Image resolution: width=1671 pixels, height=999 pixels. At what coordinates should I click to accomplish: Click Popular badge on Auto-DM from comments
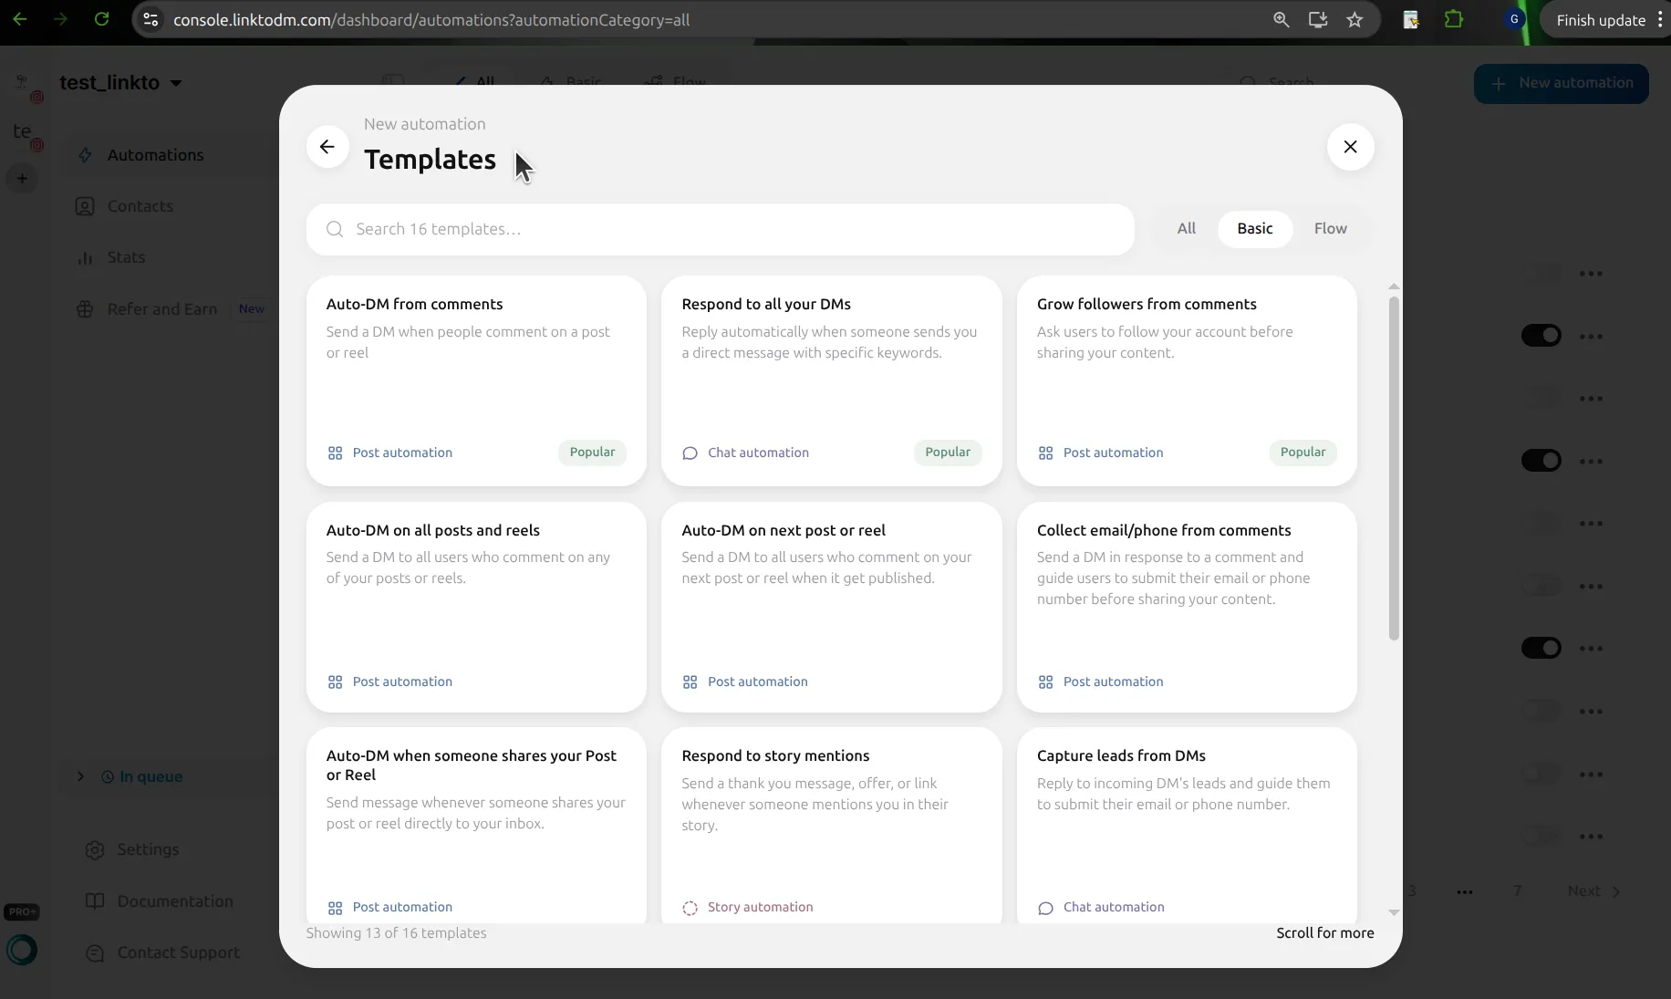tap(592, 453)
